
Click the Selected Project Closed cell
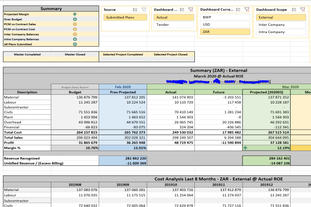click(x=170, y=54)
